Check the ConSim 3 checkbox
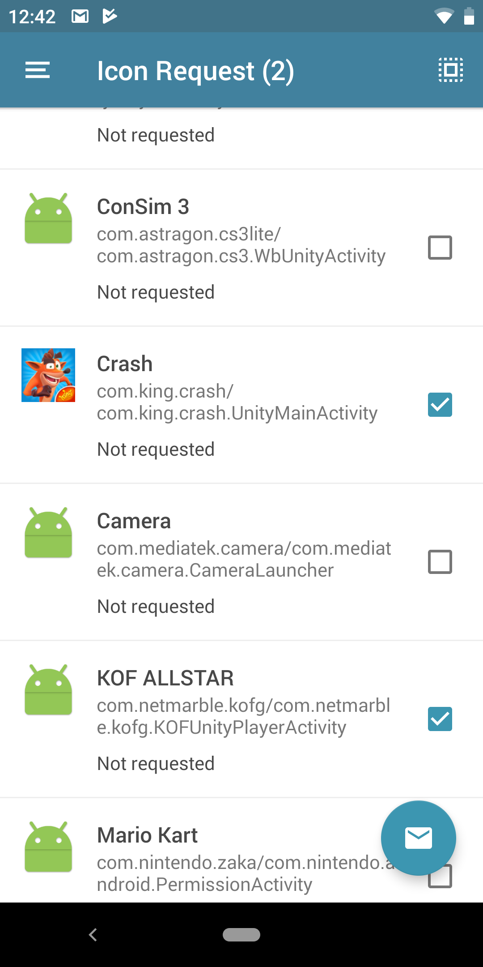The image size is (483, 967). point(440,248)
